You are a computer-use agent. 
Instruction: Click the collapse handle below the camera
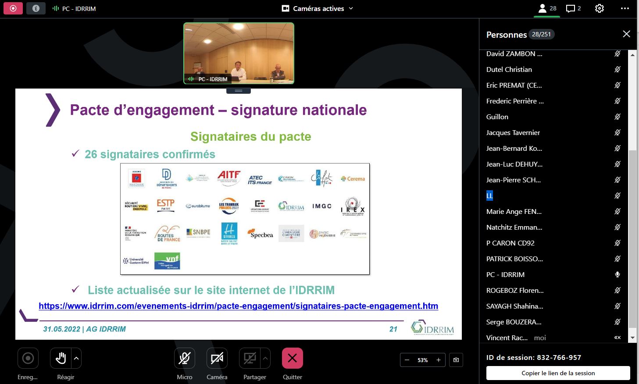click(239, 91)
